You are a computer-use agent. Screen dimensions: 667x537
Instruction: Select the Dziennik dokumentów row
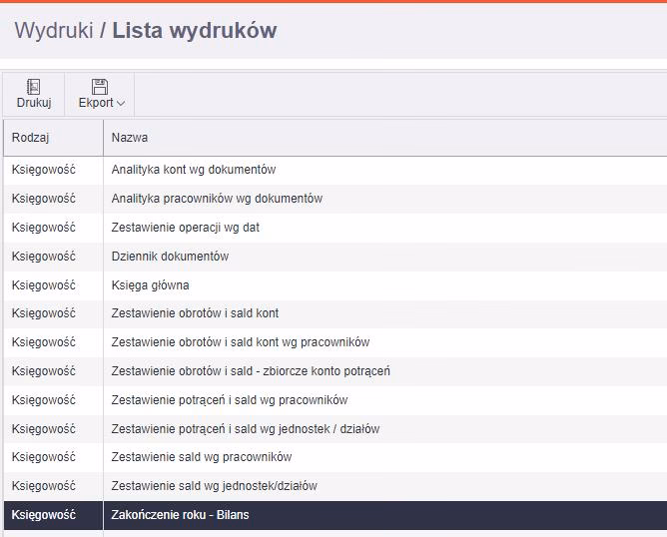(335, 257)
